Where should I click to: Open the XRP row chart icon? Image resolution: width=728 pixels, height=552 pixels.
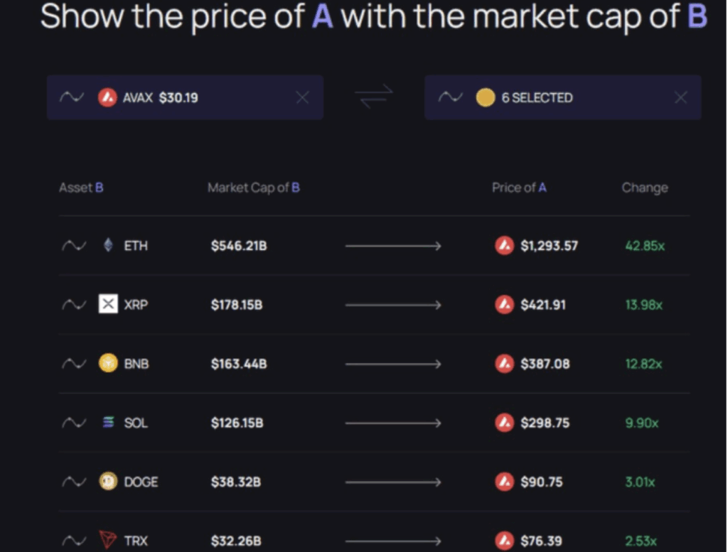click(x=74, y=305)
